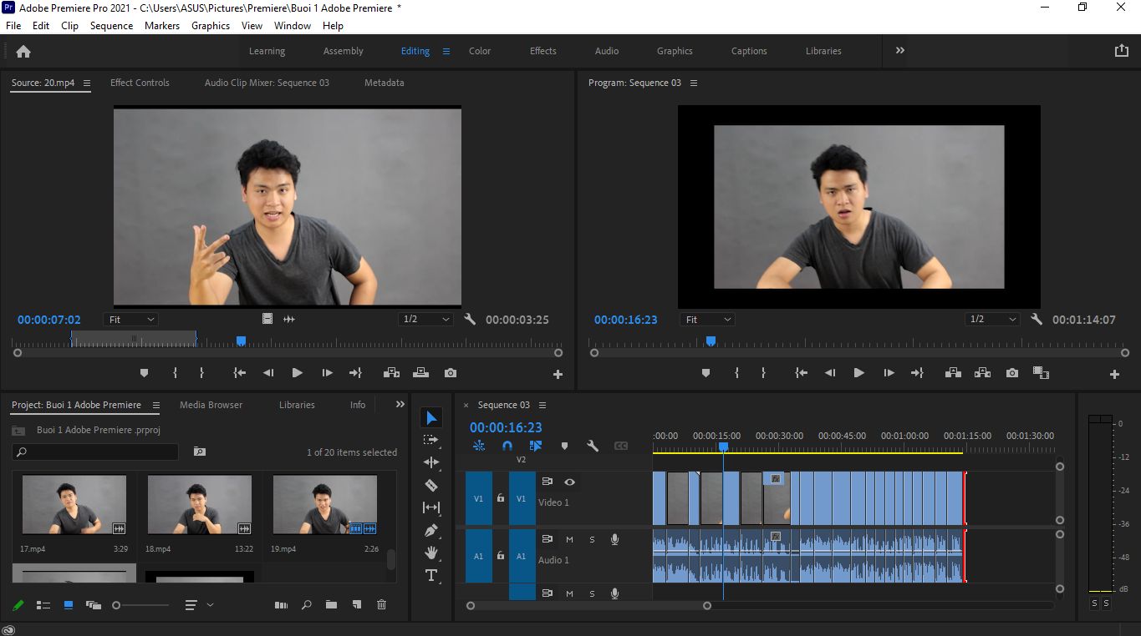Viewport: 1141px width, 636px height.
Task: Mute the Audio 1 track
Action: [x=569, y=539]
